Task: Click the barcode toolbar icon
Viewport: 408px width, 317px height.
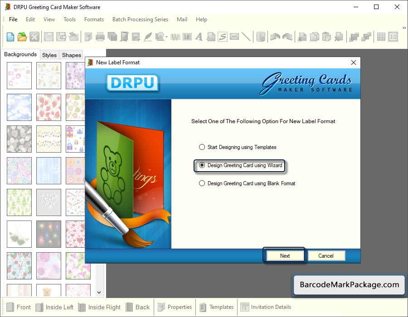Action: 187,37
